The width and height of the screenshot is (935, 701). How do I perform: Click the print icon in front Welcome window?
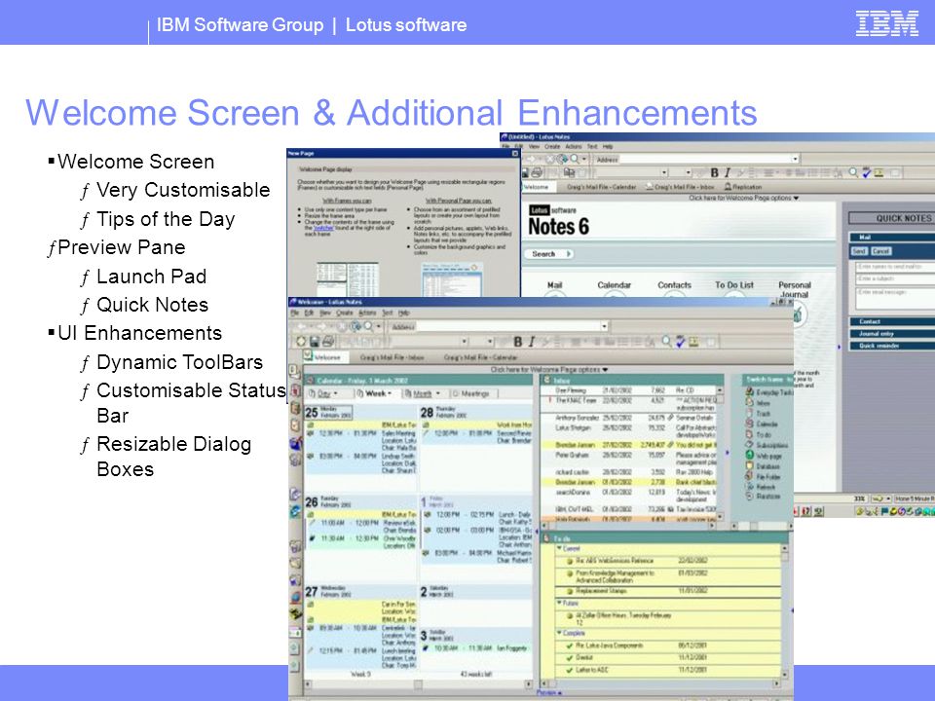(x=327, y=342)
